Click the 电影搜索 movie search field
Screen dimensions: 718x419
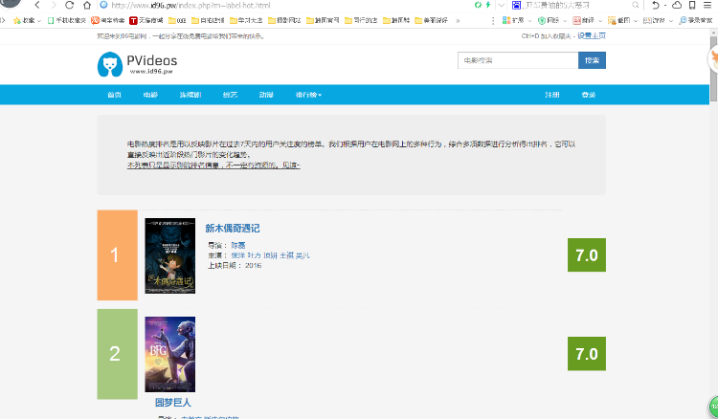tap(518, 60)
